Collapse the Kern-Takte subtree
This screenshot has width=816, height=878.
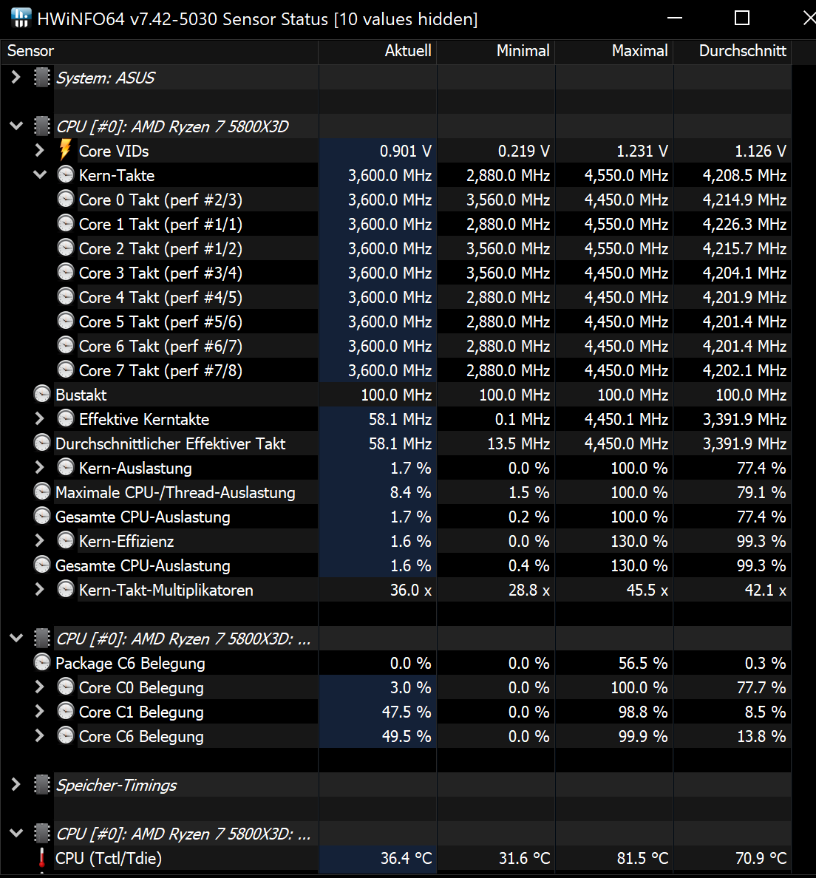click(x=40, y=174)
